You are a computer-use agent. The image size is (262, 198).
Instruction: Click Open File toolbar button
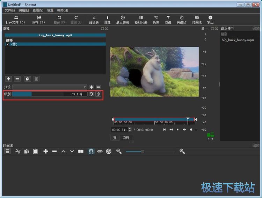[x=15, y=20]
